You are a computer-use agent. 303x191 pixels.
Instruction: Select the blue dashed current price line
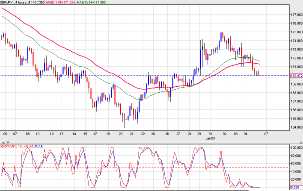click(x=128, y=76)
